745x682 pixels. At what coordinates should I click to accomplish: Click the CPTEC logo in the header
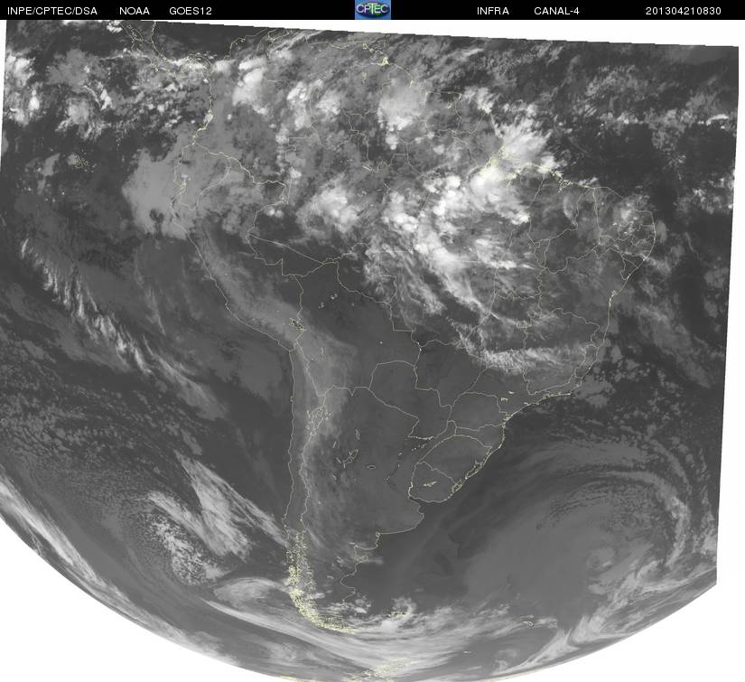[373, 10]
